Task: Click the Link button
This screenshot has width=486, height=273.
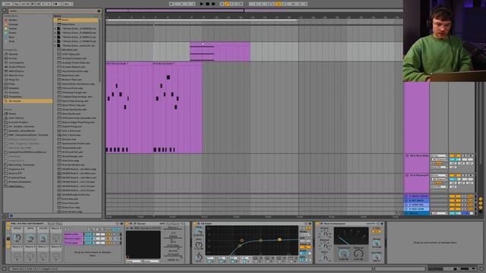Action: click(x=7, y=4)
